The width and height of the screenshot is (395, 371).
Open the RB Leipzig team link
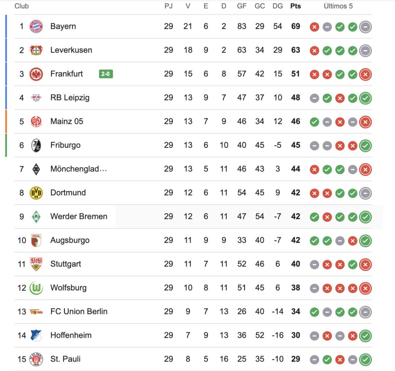click(70, 98)
